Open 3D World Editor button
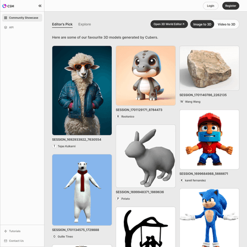The image size is (247, 247). (x=169, y=24)
